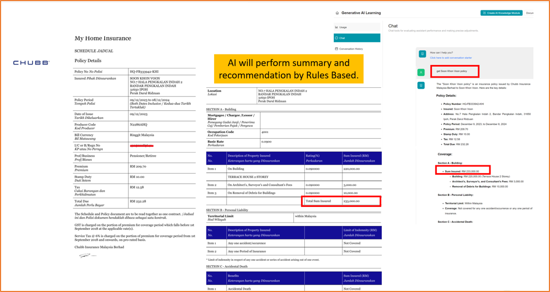The width and height of the screenshot is (550, 292).
Task: Click the Total Sum Insured 233,000.00 cell
Action: [341, 201]
